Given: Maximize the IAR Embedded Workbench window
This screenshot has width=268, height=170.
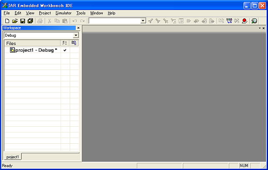Looking at the screenshot, I should coord(255,6).
